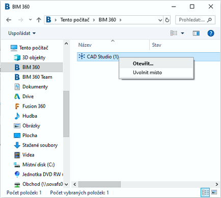Click horizontal scrollbar right arrow

[217, 184]
